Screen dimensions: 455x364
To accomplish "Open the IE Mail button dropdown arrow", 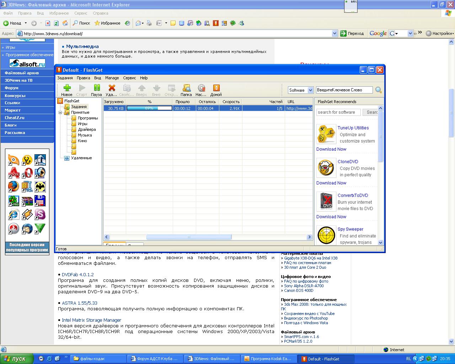I will tap(143, 23).
